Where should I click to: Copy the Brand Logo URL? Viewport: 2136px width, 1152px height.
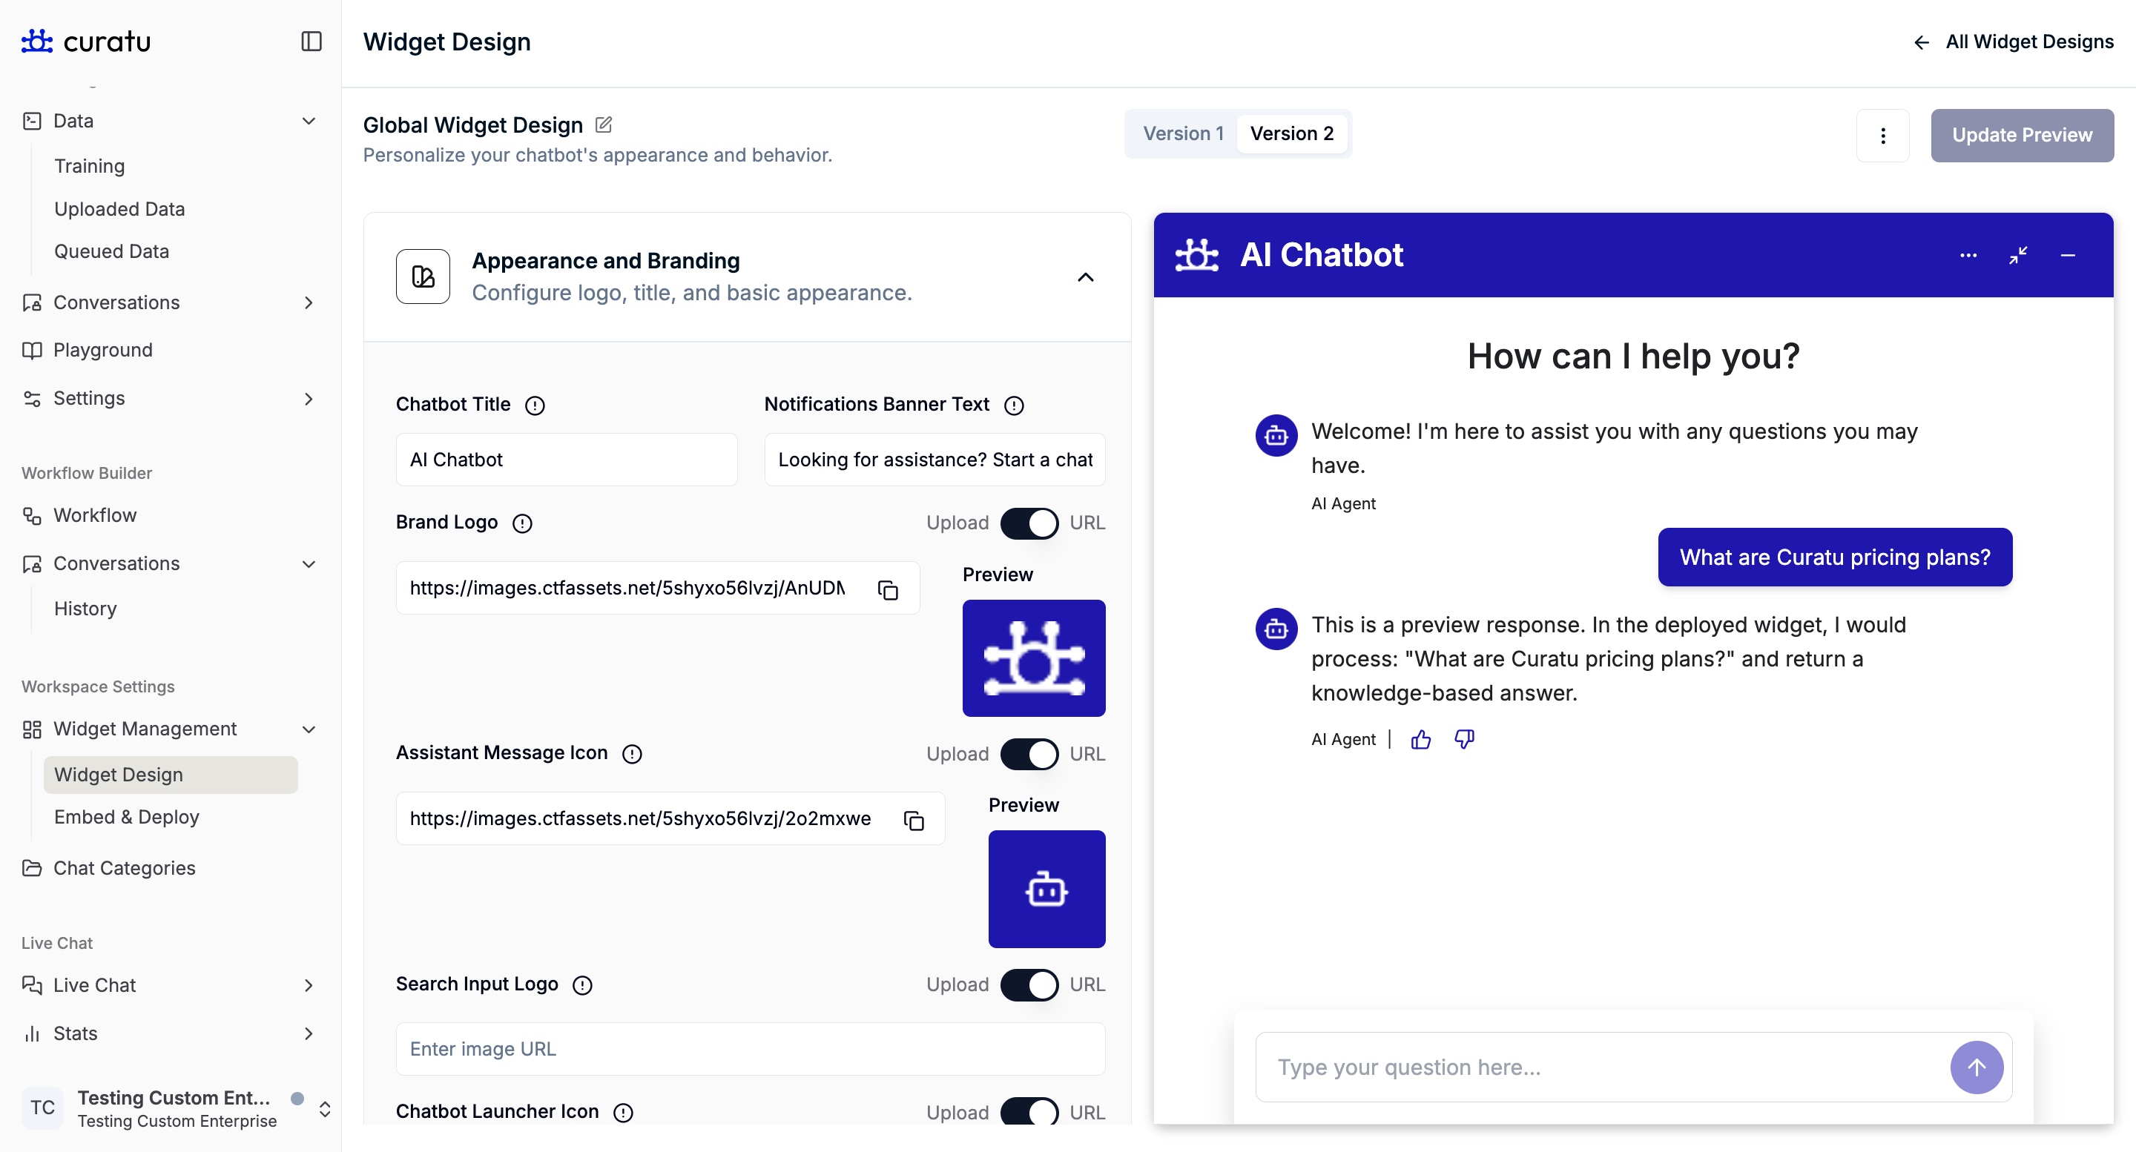pyautogui.click(x=888, y=589)
